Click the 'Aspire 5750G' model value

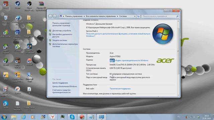coord(115,56)
